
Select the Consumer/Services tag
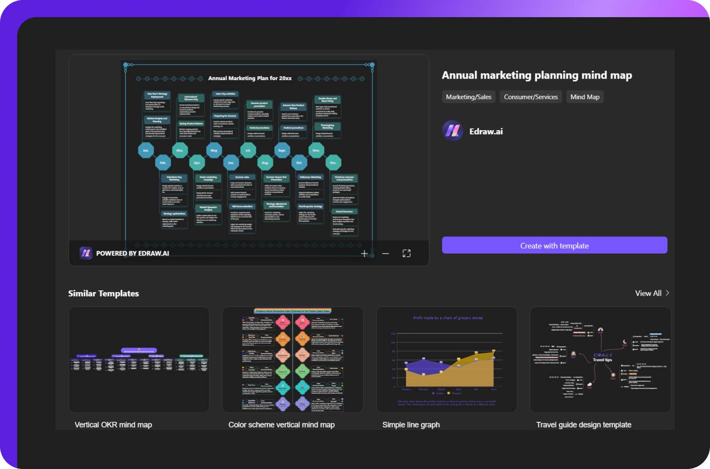click(531, 97)
